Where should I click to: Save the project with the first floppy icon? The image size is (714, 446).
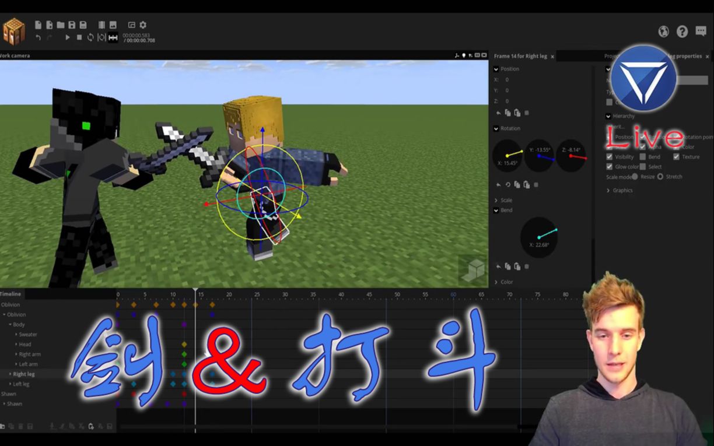72,25
